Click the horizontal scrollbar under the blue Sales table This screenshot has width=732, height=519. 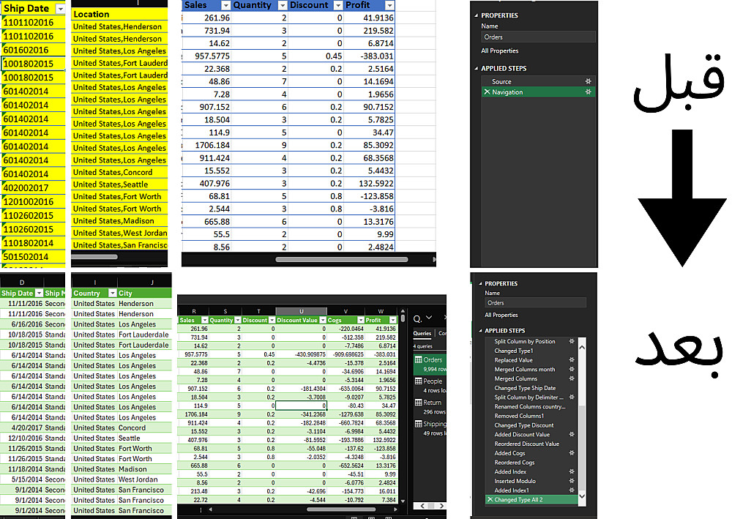point(342,259)
